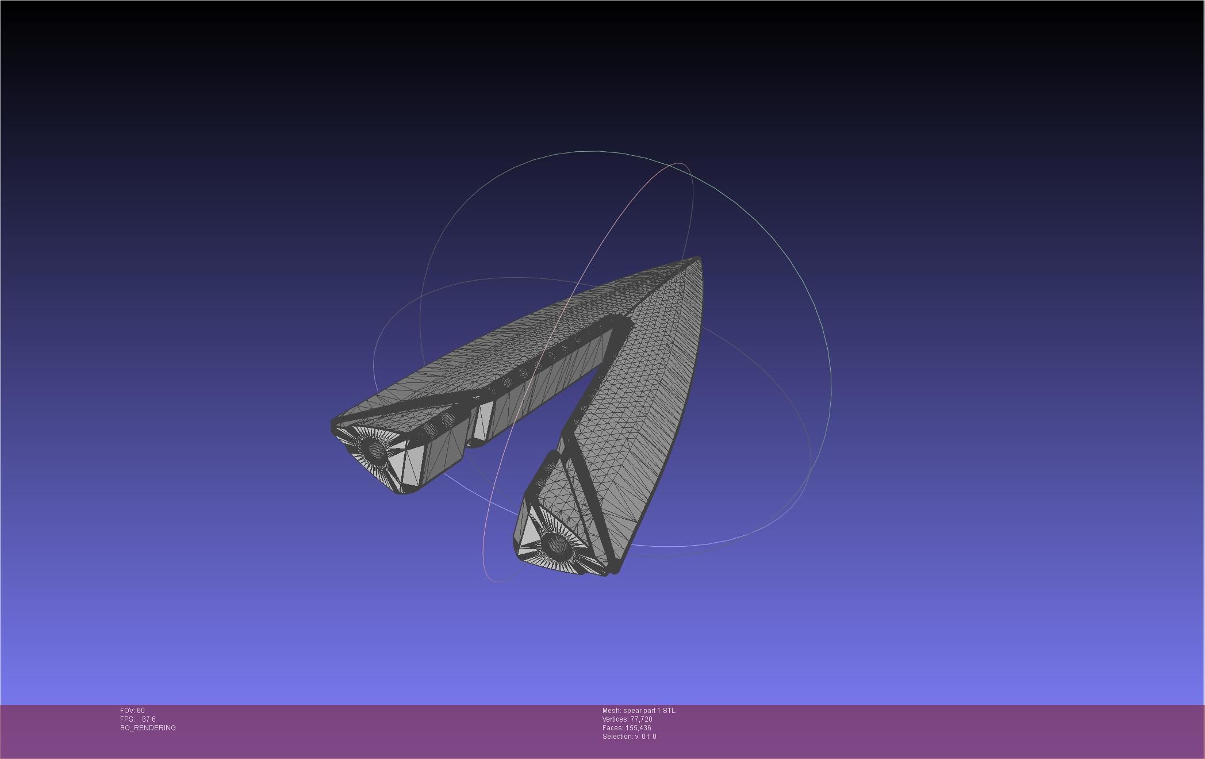Click the Vertices: 77,720 text
This screenshot has height=759, width=1205.
[x=627, y=719]
